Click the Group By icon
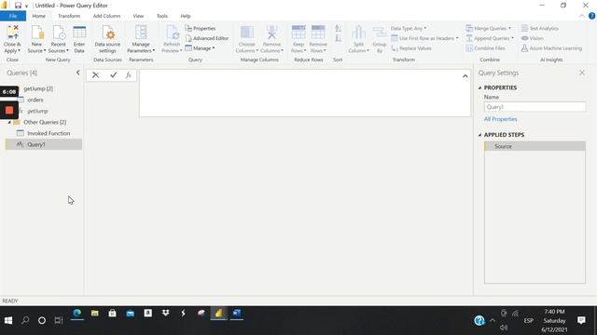This screenshot has width=597, height=335. 380,33
